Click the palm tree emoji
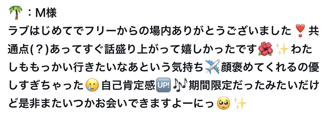Screen dimensions: 328x122 point(16,13)
